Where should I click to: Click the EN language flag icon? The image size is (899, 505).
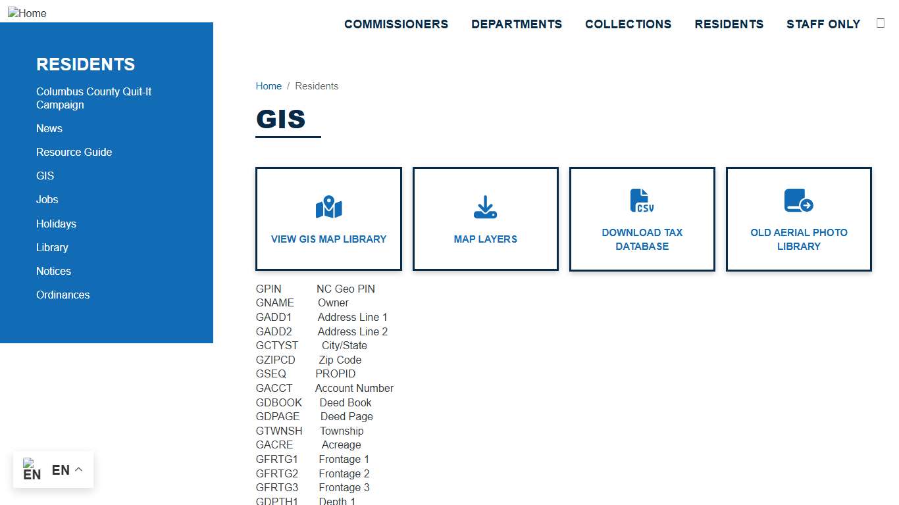pyautogui.click(x=32, y=469)
